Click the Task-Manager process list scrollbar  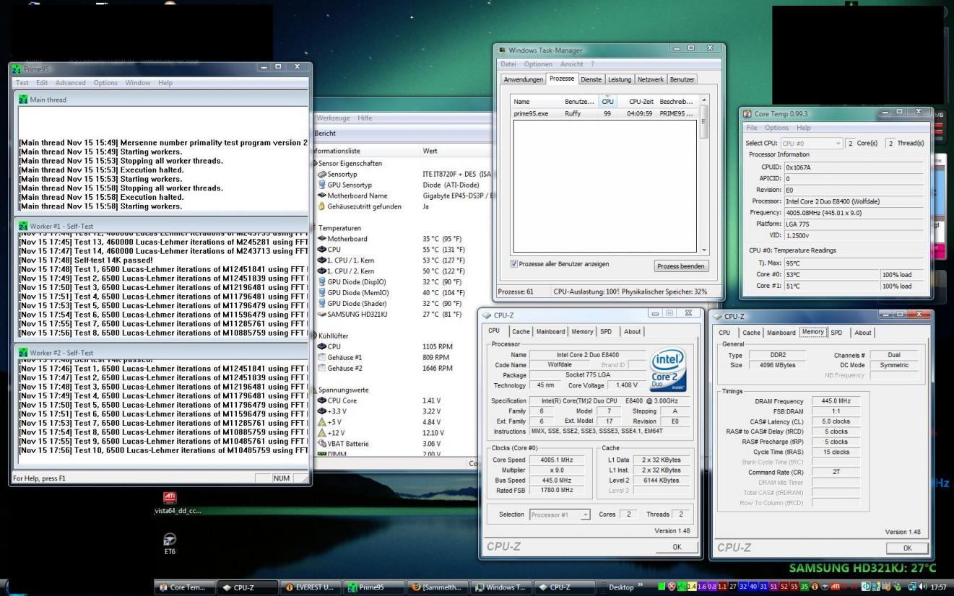pos(705,174)
